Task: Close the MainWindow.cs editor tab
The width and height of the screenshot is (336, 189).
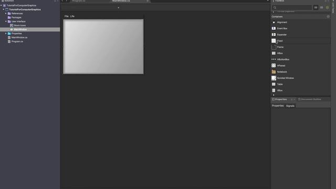Action: 148,1
